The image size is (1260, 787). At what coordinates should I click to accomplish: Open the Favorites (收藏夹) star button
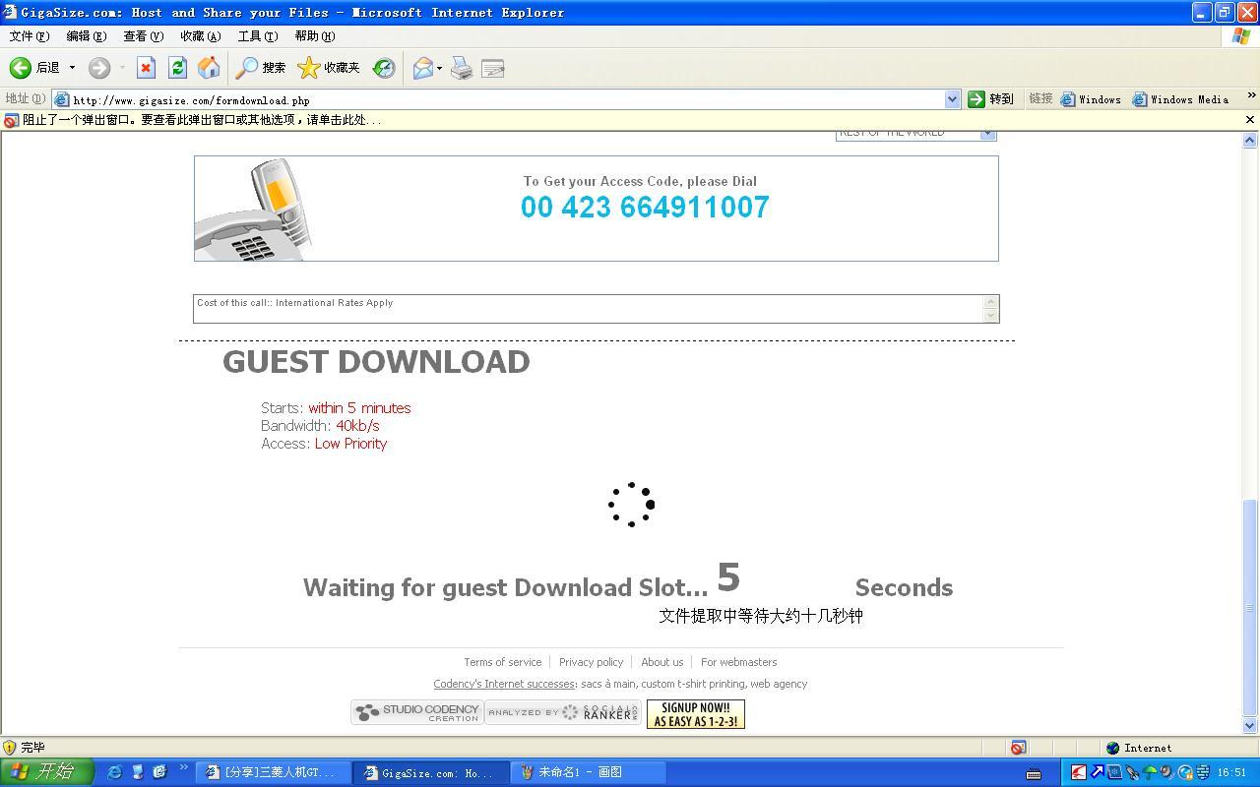click(x=329, y=68)
